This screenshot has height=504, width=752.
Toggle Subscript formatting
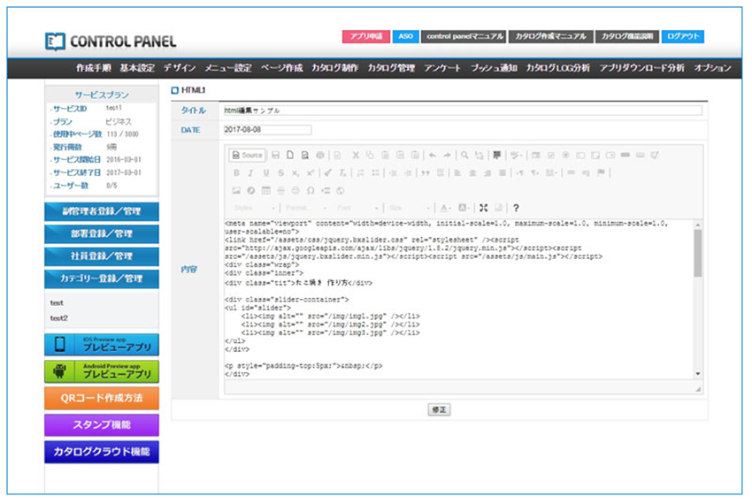click(295, 172)
